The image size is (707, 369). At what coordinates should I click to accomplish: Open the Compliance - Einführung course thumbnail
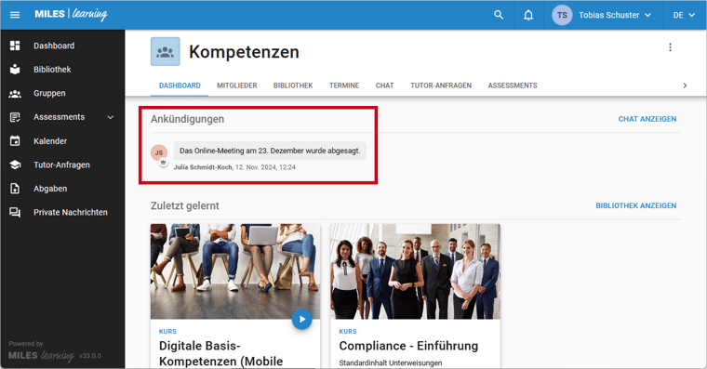415,271
